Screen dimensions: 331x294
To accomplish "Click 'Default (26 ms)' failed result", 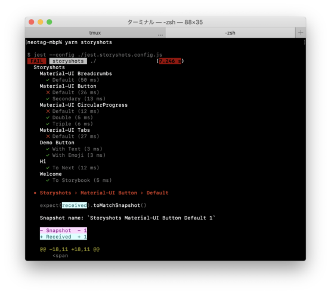I will point(76,92).
